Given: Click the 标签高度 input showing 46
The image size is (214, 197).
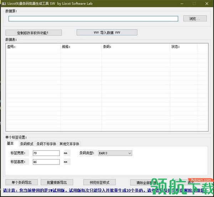Looking at the screenshot, I should [x=46, y=162].
